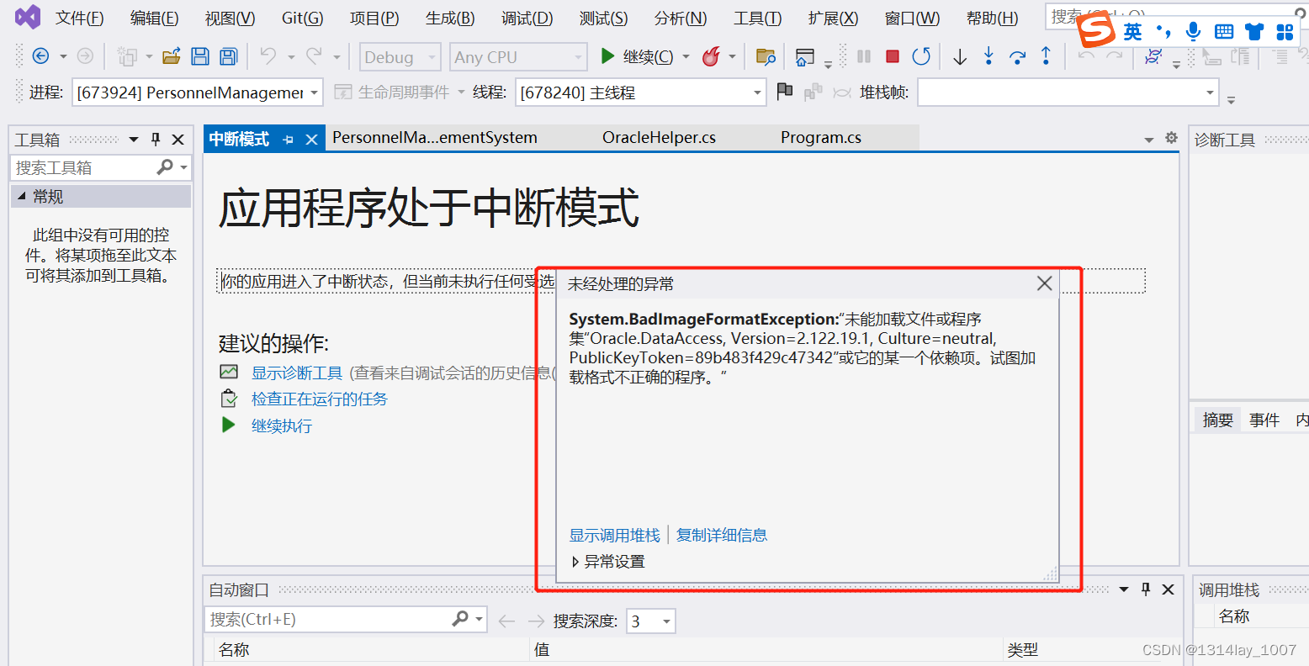Switch to the Program.cs tab
The height and width of the screenshot is (666, 1309).
(x=820, y=137)
